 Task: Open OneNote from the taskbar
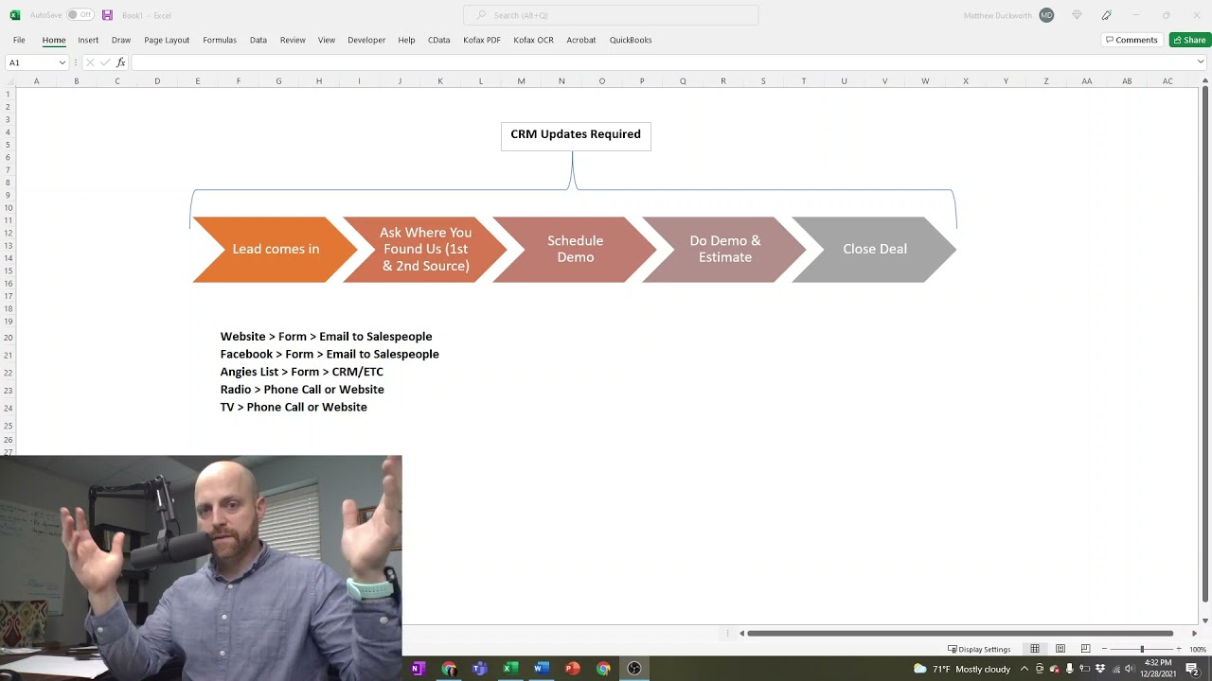pyautogui.click(x=418, y=669)
